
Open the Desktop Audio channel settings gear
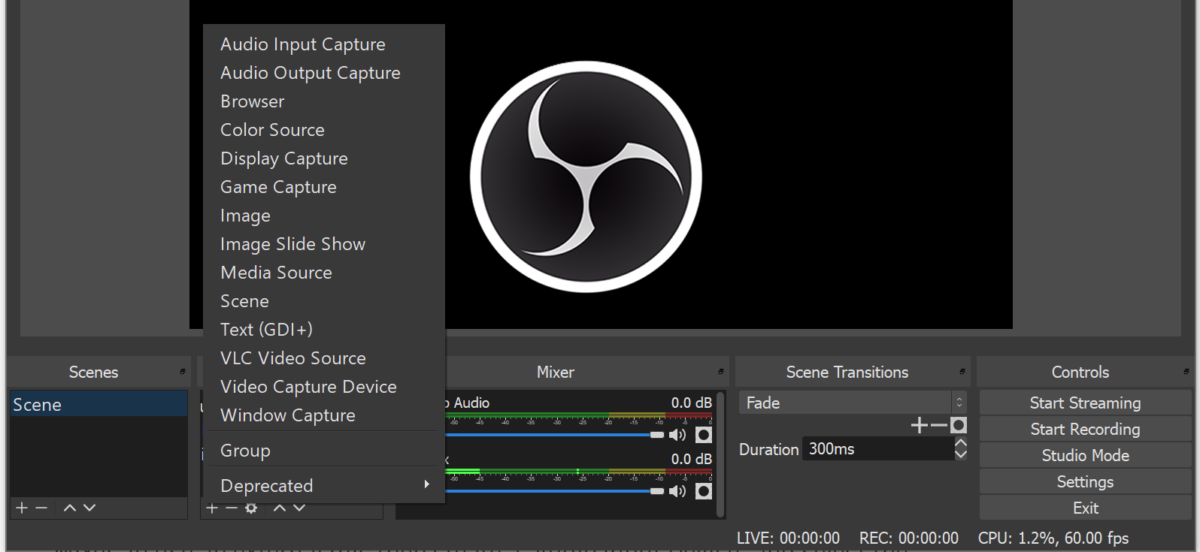coord(704,435)
